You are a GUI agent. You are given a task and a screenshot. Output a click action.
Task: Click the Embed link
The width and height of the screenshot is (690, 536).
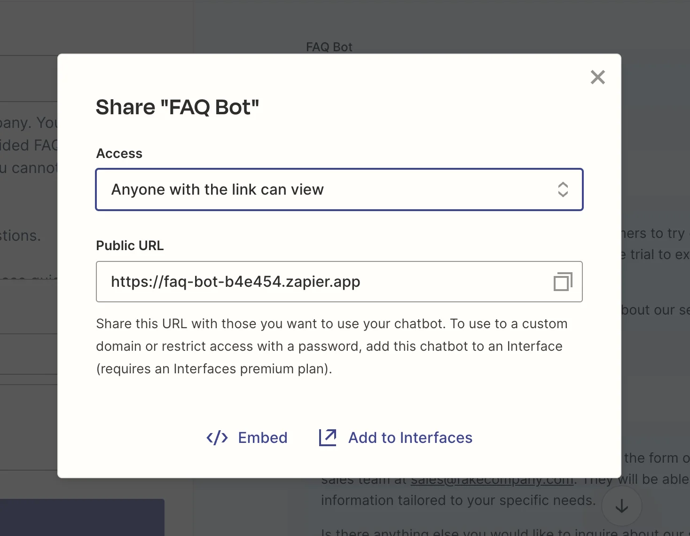[x=247, y=438]
